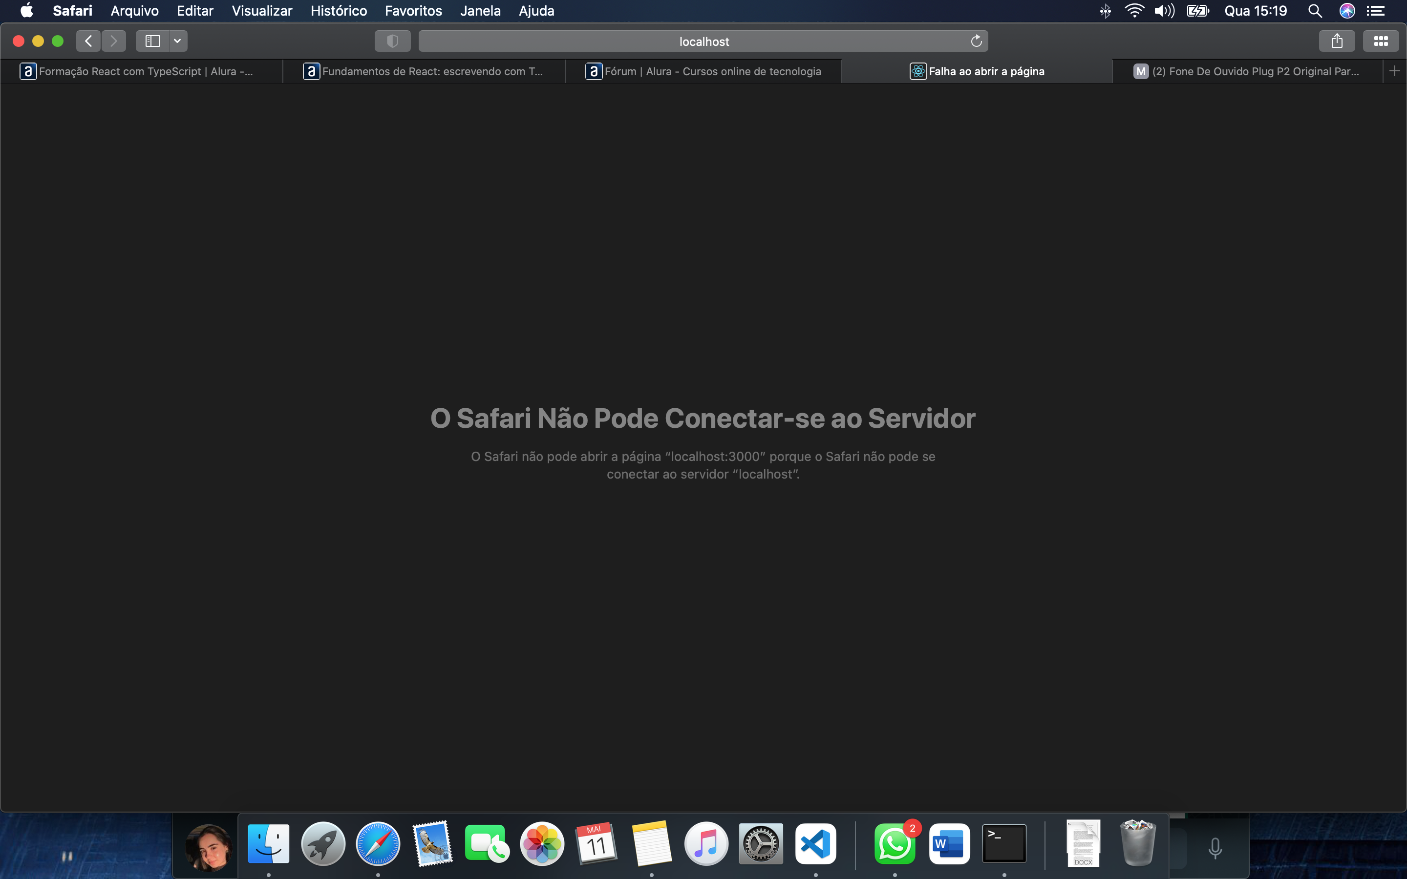Open the Arquivo menu
1407x879 pixels.
(x=135, y=10)
